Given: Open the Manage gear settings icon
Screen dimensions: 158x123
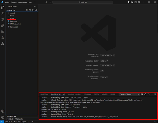Looking at the screenshot, I should coord(3,117).
